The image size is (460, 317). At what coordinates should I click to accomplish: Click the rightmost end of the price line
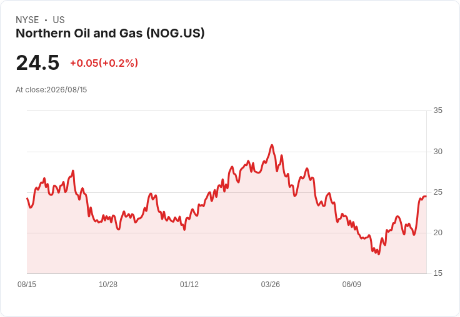(426, 197)
